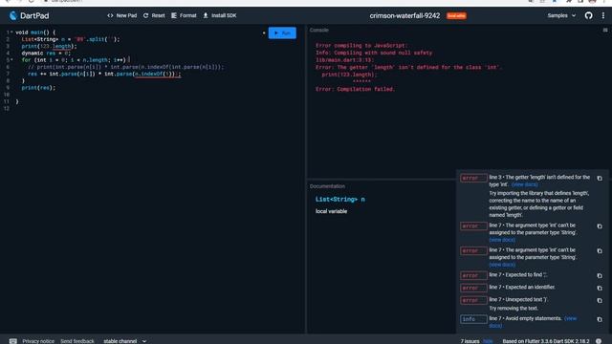Open the Samples dropdown

(x=561, y=15)
